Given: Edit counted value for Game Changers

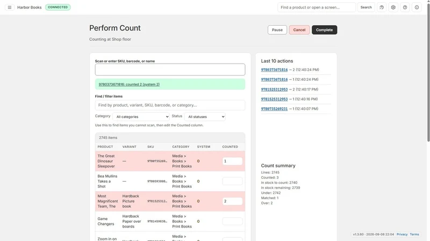Looking at the screenshot, I should pyautogui.click(x=232, y=221).
